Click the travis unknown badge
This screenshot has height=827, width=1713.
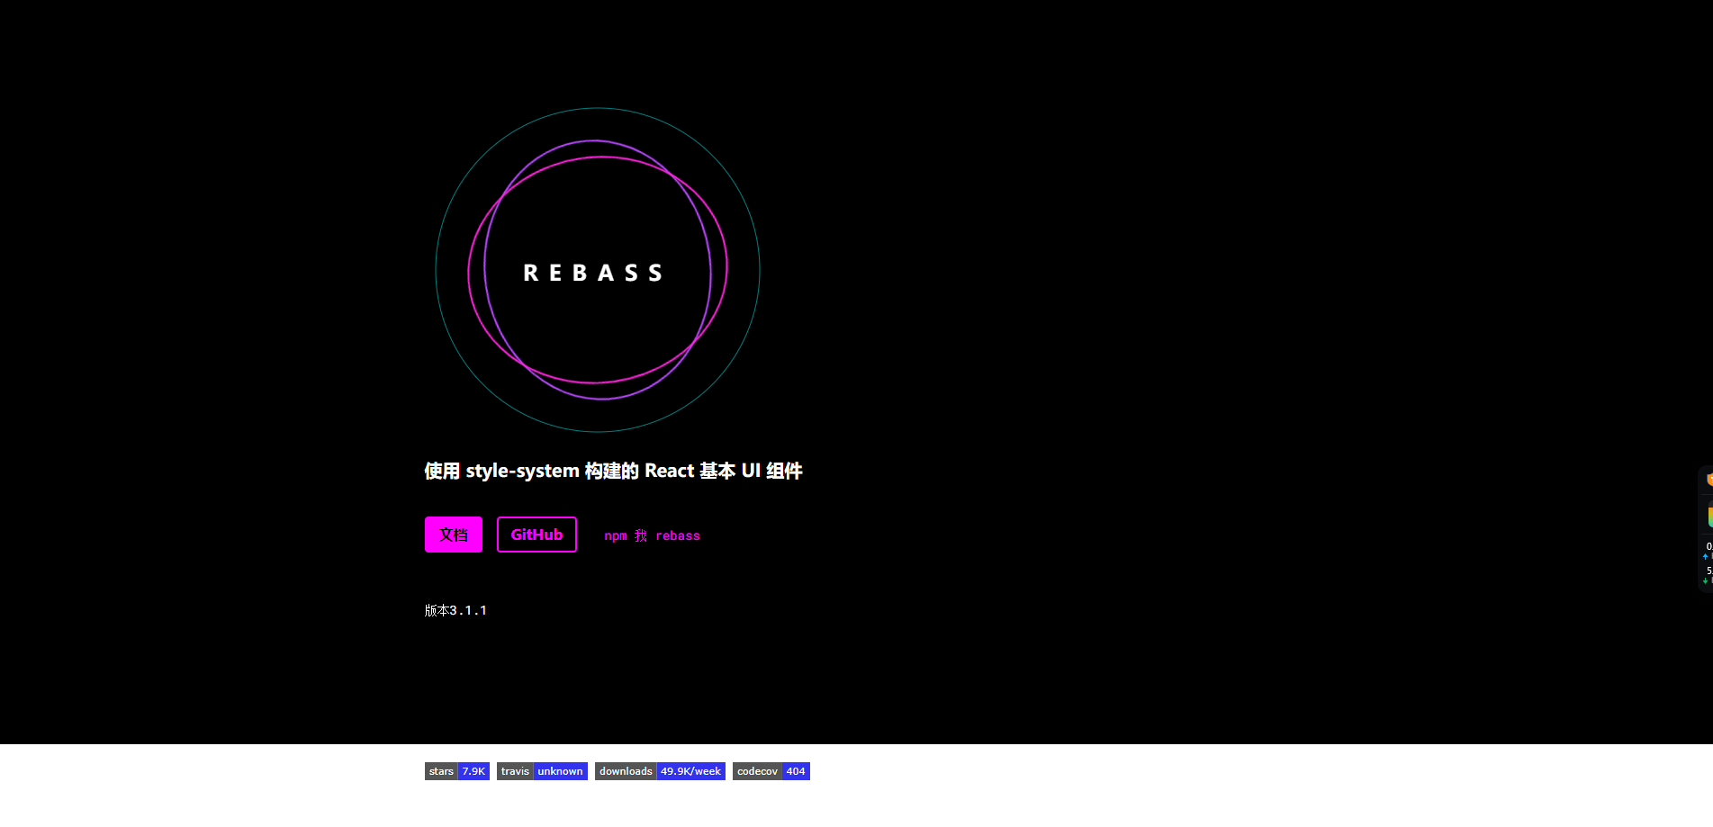point(542,771)
